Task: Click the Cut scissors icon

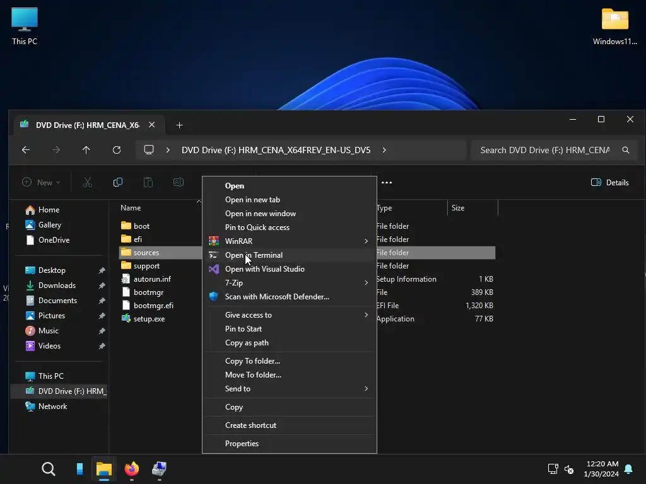Action: [x=87, y=182]
